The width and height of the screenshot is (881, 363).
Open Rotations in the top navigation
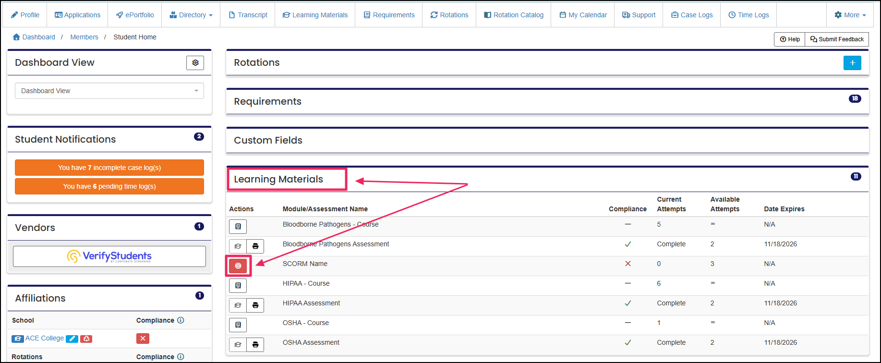tap(449, 15)
